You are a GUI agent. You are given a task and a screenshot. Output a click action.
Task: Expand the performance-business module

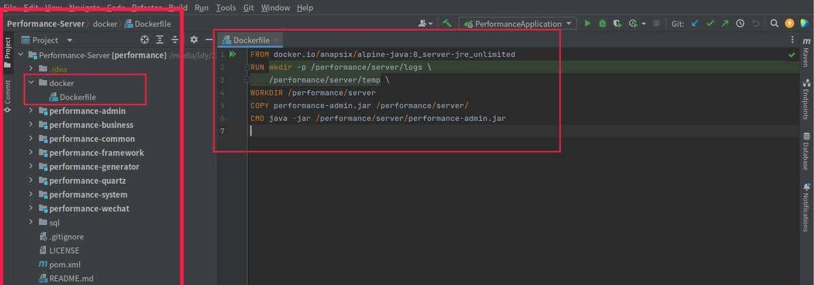pyautogui.click(x=31, y=125)
